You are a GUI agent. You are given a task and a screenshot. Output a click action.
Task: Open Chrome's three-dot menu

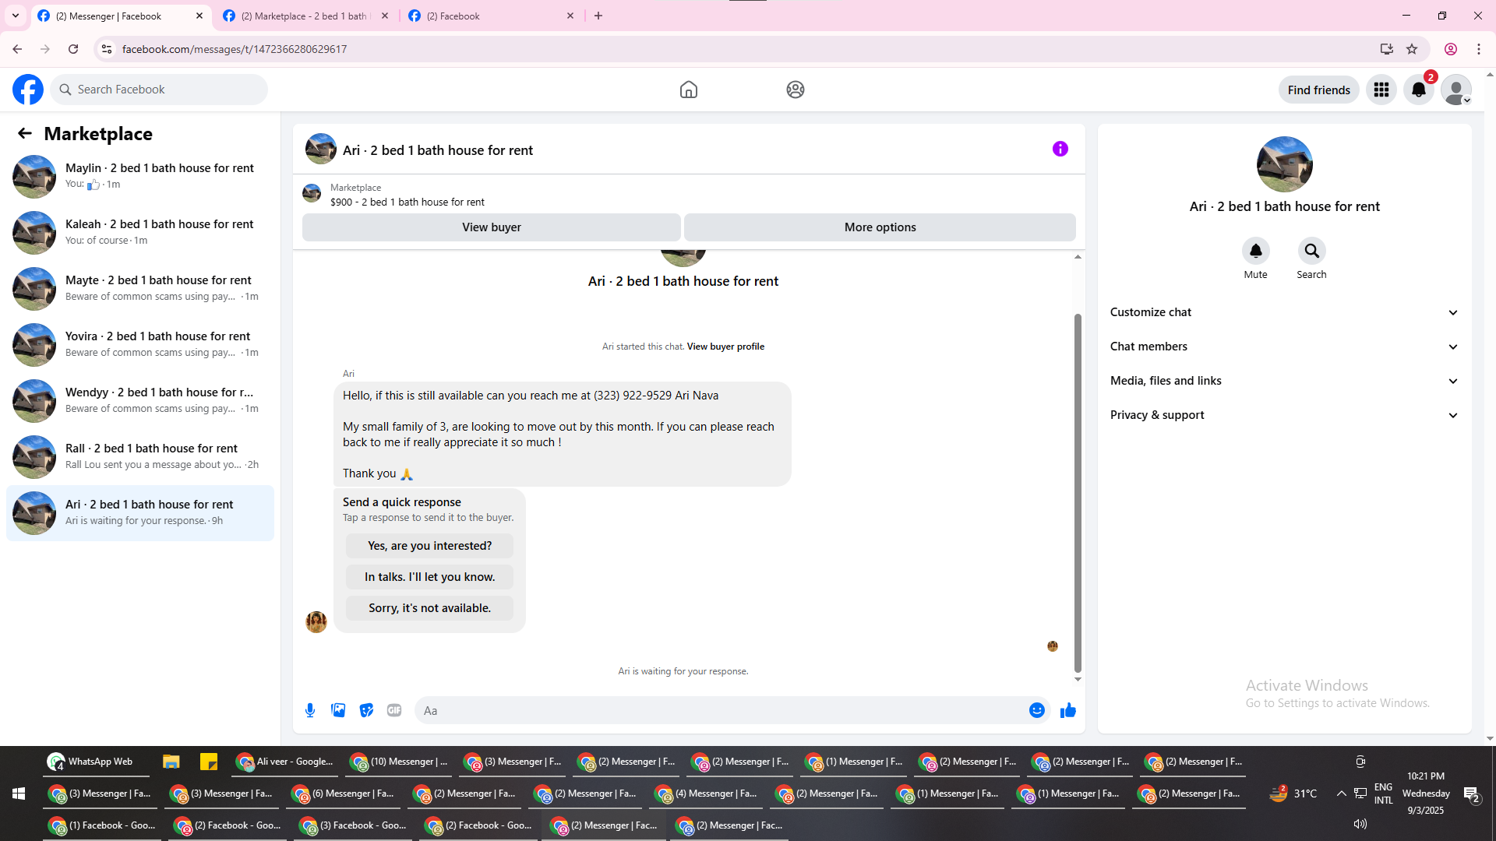1479,49
